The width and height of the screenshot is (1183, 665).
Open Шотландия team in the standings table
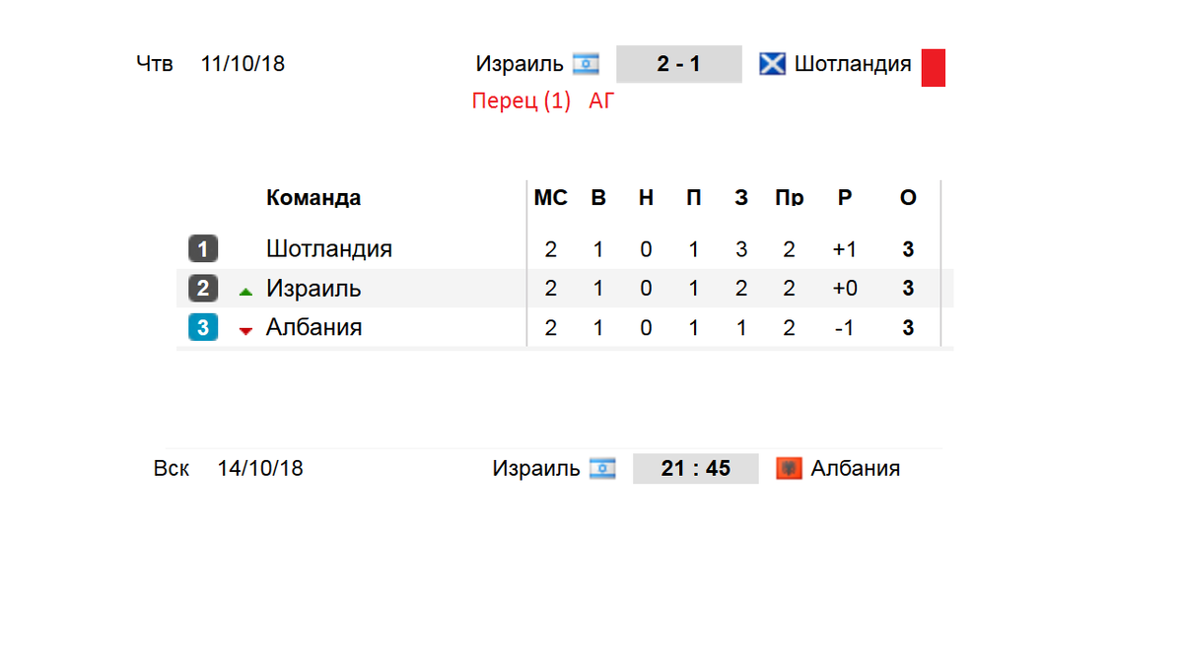[x=329, y=248]
